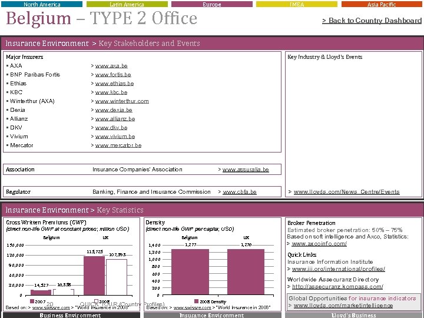Click Back to Country Dashboard link
The width and height of the screenshot is (424, 318).
point(372,21)
